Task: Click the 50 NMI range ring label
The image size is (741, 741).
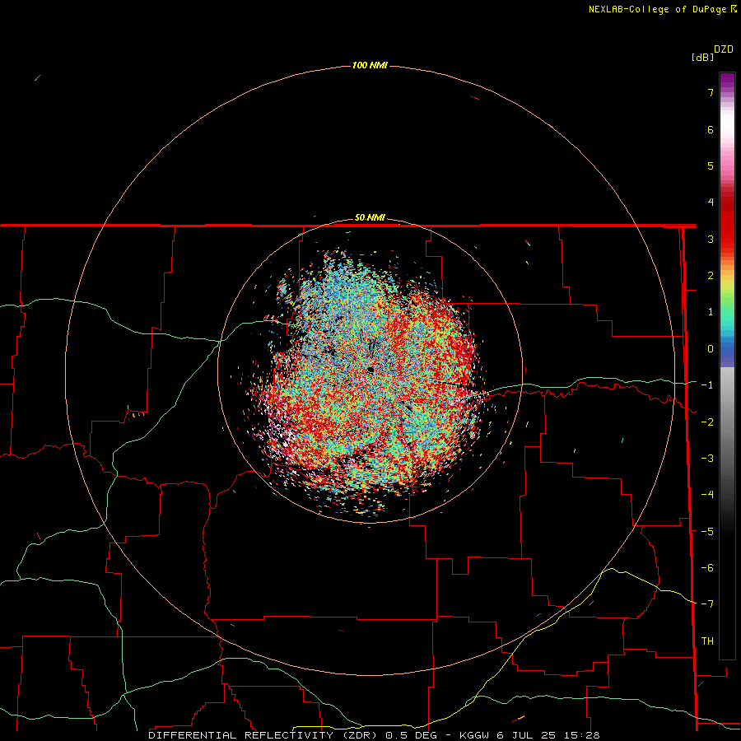Action: pos(370,217)
